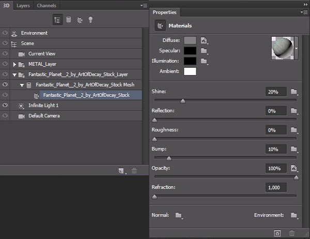Click the Diffuse texture map icon
310x239 pixels.
205,40
